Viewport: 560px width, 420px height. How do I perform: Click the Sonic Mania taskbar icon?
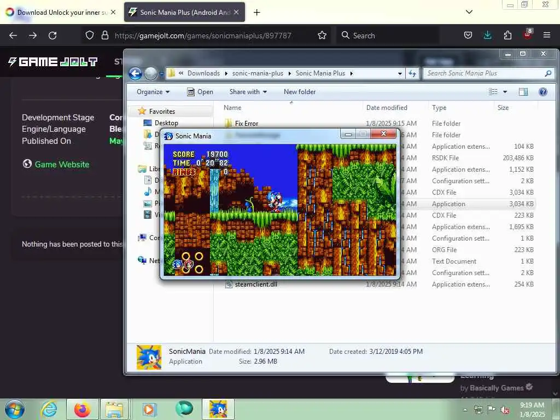coord(218,409)
